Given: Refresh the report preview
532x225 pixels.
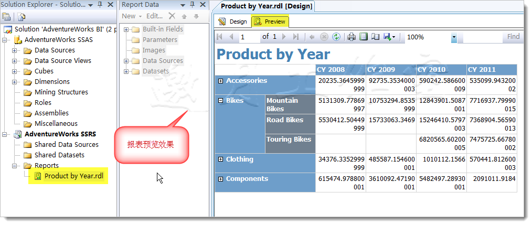Looking at the screenshot, I should 336,37.
